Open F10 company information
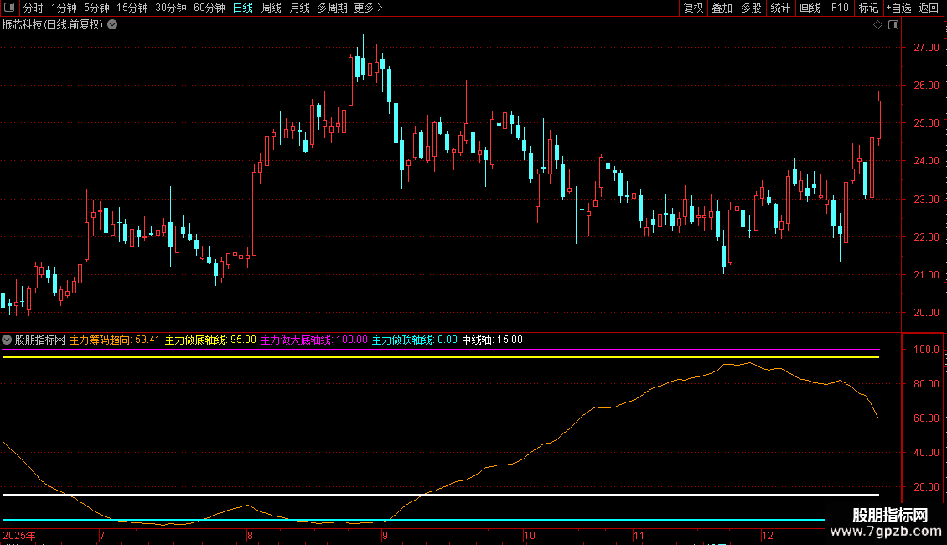947x545 pixels. click(840, 8)
